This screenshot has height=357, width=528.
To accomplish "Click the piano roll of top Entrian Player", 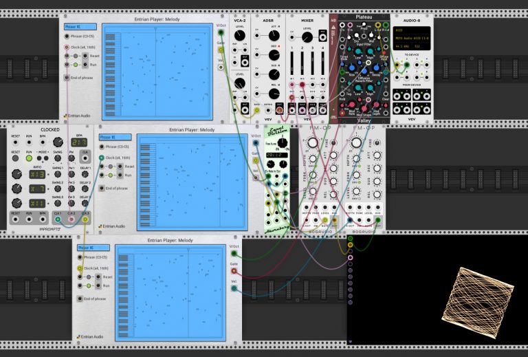I will coord(157,72).
